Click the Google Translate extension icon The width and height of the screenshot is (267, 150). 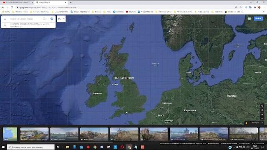pyautogui.click(x=250, y=7)
